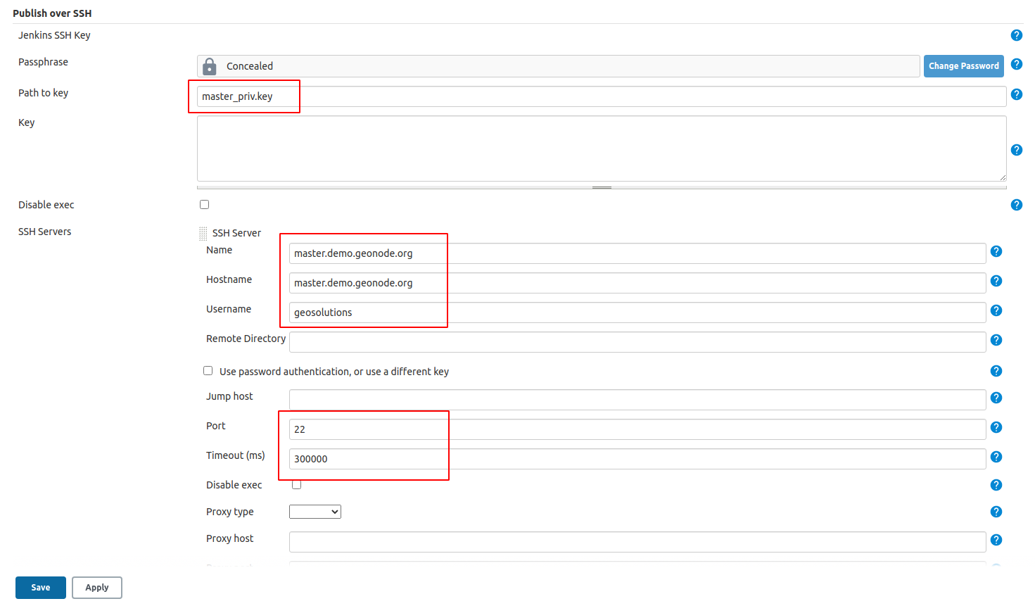Apply the configuration changes
Viewport: 1035px width, 606px height.
97,588
